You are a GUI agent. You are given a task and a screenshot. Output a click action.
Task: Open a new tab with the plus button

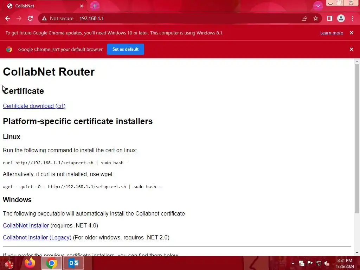click(x=95, y=6)
